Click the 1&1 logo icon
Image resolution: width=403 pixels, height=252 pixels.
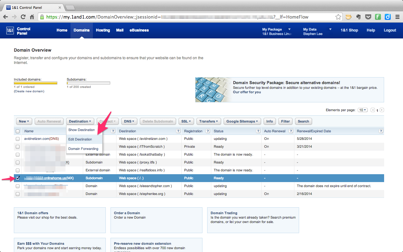click(10, 31)
